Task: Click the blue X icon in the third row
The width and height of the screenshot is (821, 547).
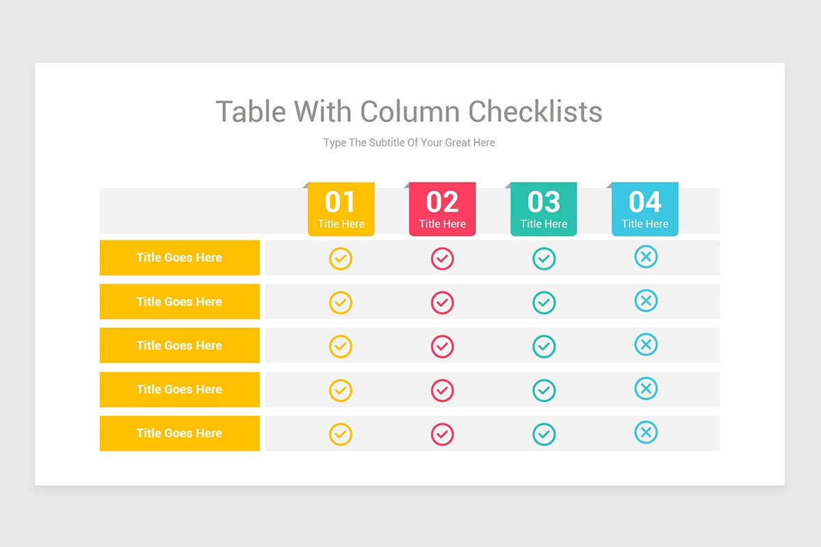Action: click(646, 345)
